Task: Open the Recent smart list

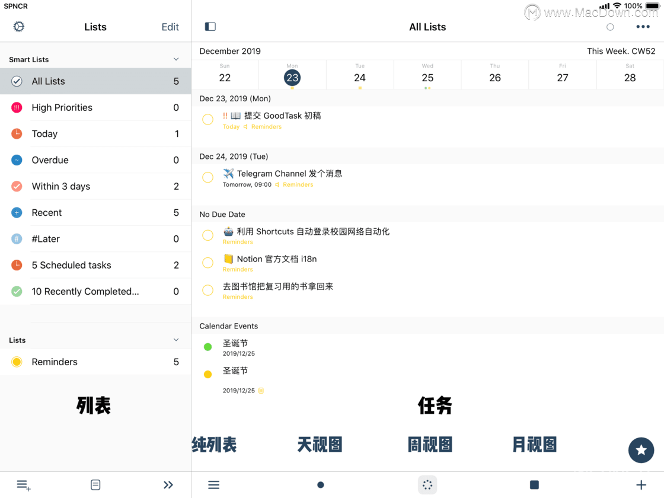Action: coord(95,213)
